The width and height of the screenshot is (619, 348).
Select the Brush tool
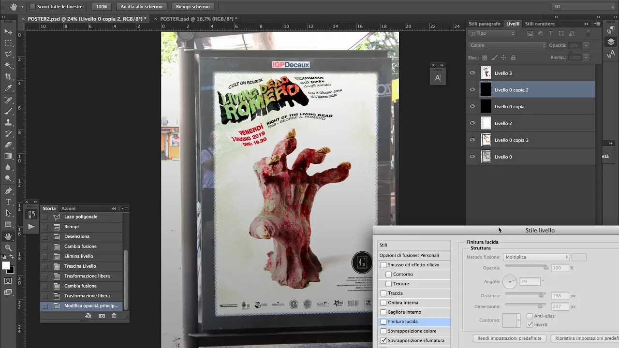[8, 111]
